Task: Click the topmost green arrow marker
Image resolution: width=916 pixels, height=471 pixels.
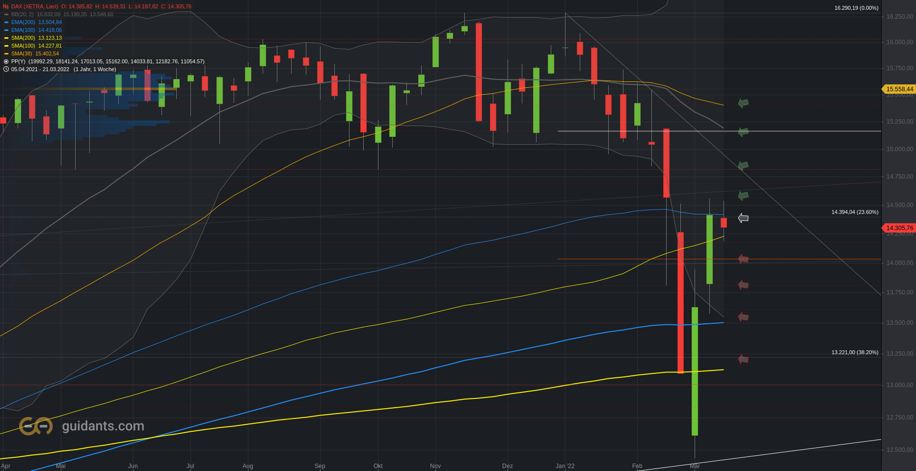Action: tap(743, 103)
